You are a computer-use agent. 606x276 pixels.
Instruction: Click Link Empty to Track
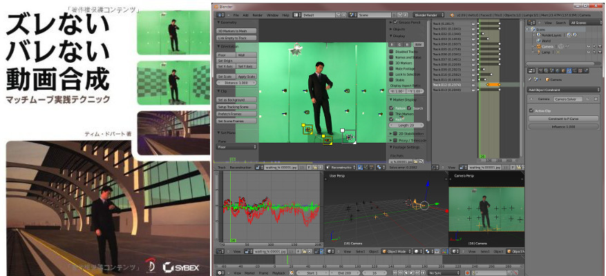point(236,38)
